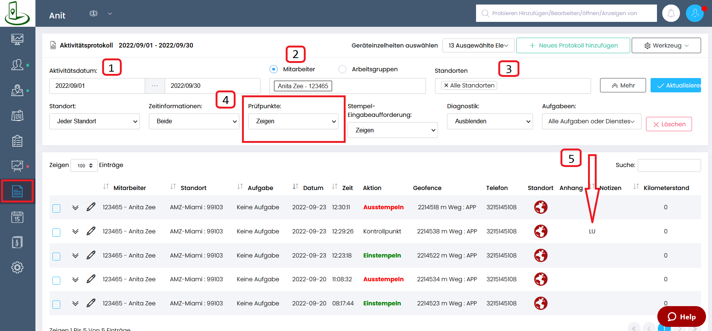Check the box for the 12:30:11 Ausstempeln row
The width and height of the screenshot is (712, 331).
point(57,208)
